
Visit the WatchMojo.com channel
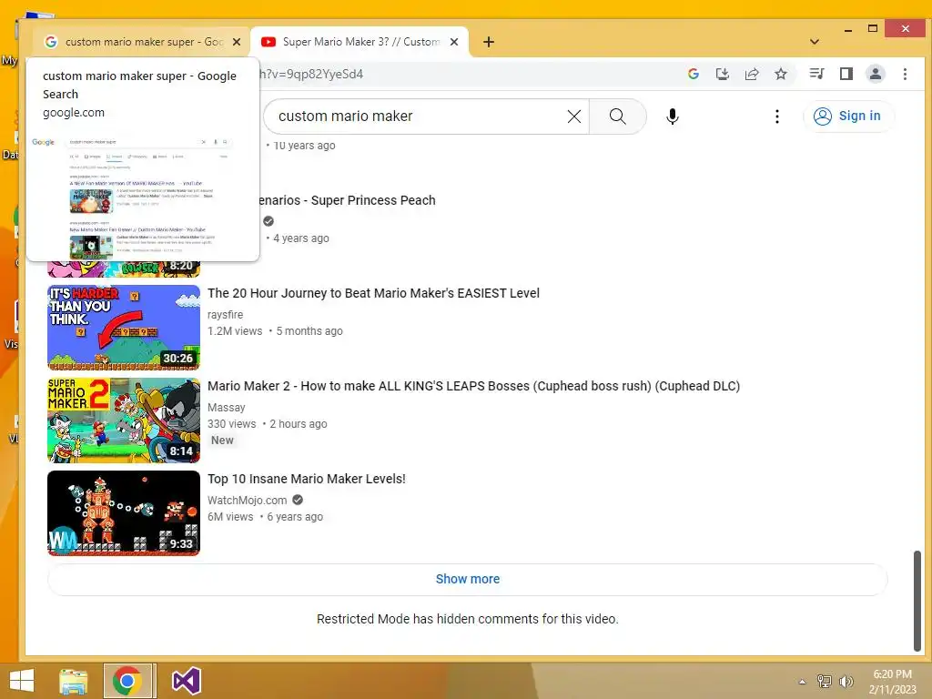point(248,500)
